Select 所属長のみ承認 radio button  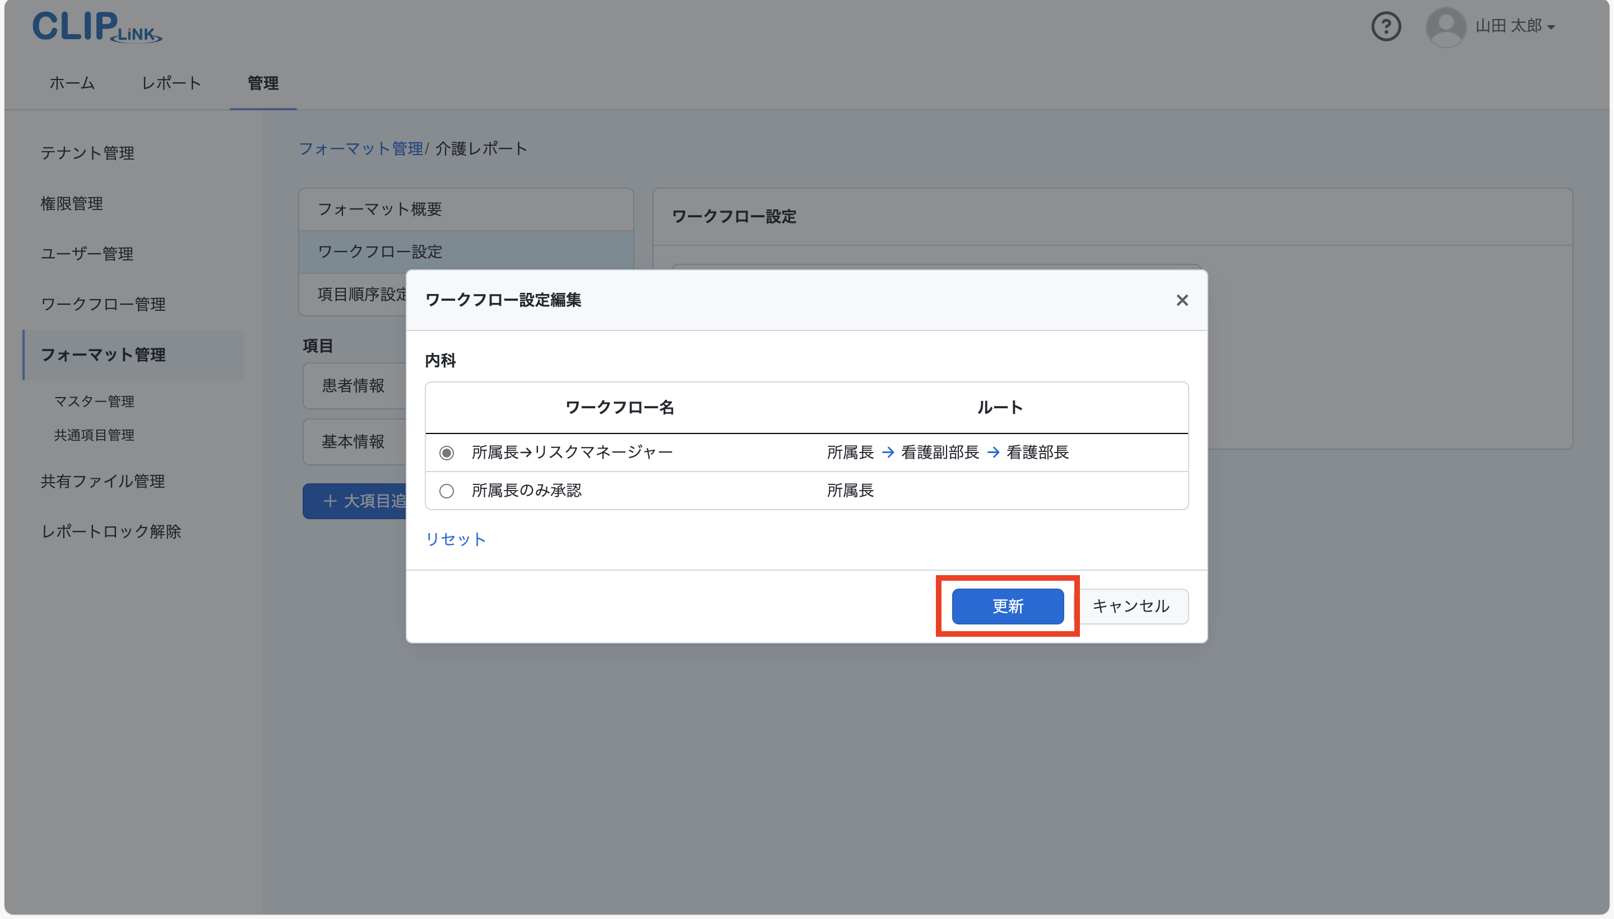(x=447, y=491)
